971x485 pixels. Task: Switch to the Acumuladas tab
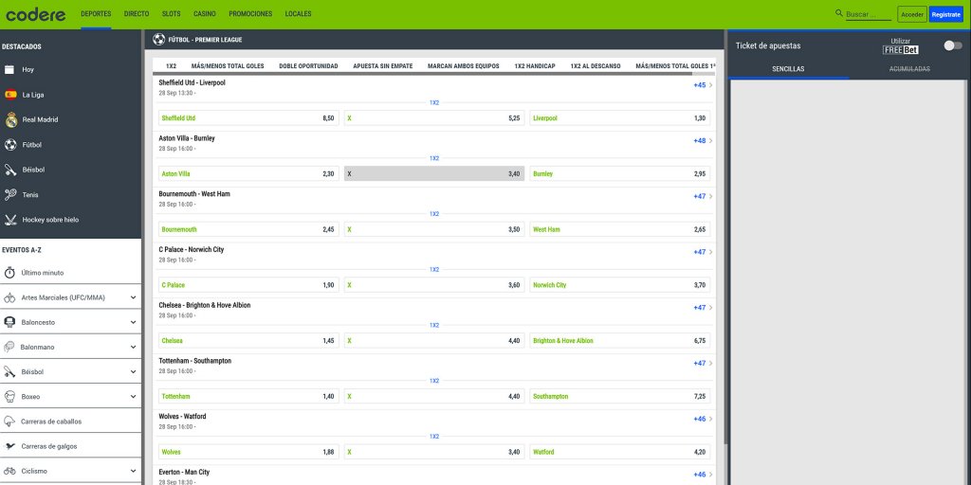(909, 69)
